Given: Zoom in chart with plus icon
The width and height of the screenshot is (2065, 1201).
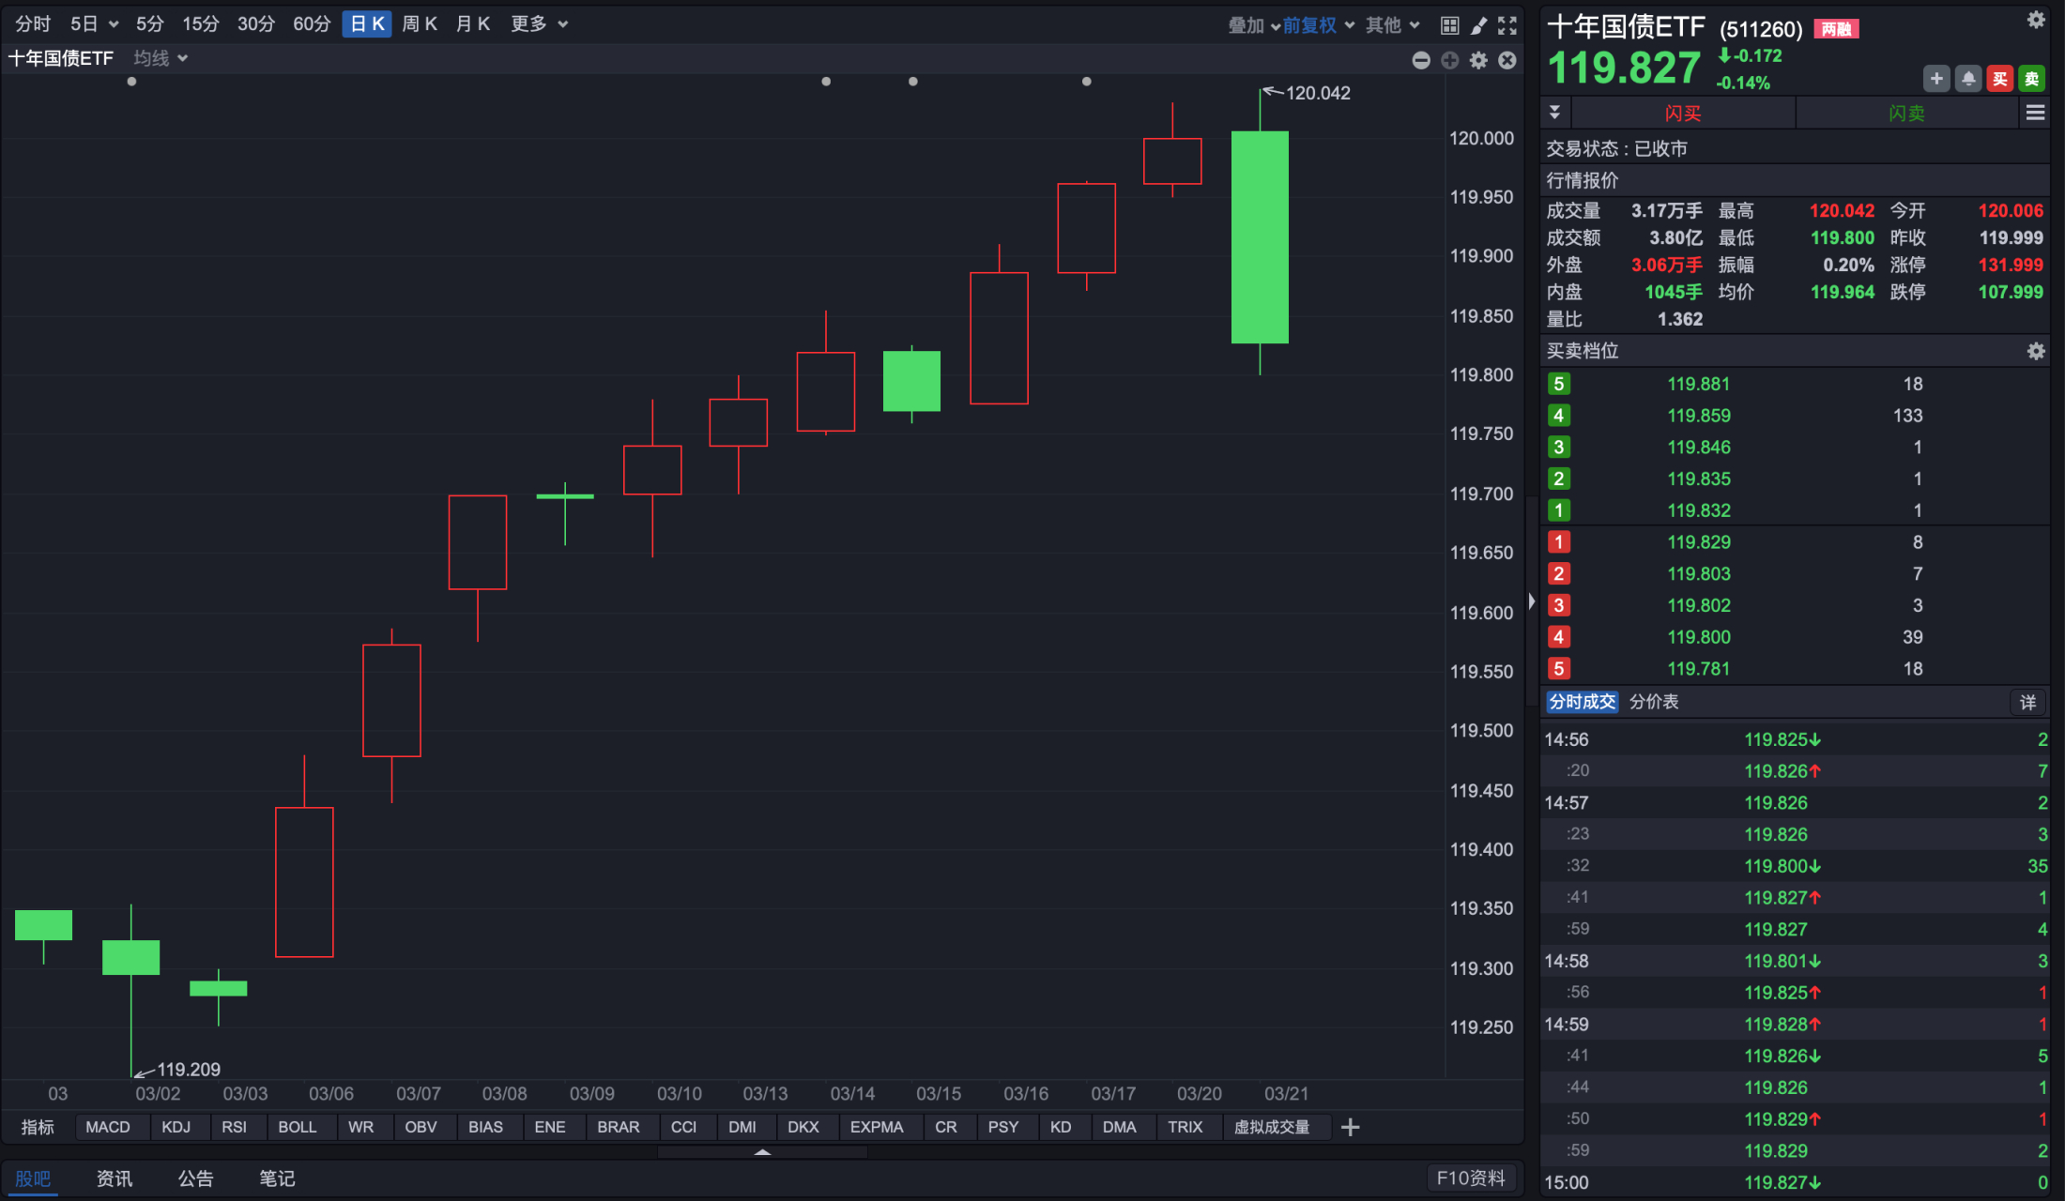Looking at the screenshot, I should pos(1450,60).
